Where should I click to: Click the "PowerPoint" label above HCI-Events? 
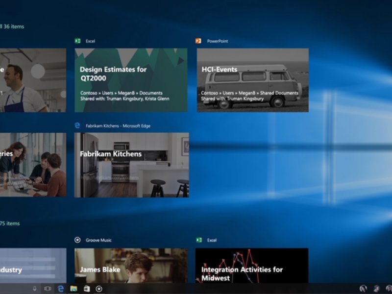[x=217, y=41]
